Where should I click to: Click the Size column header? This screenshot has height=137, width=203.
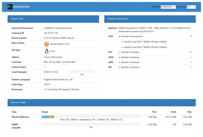(x=189, y=112)
